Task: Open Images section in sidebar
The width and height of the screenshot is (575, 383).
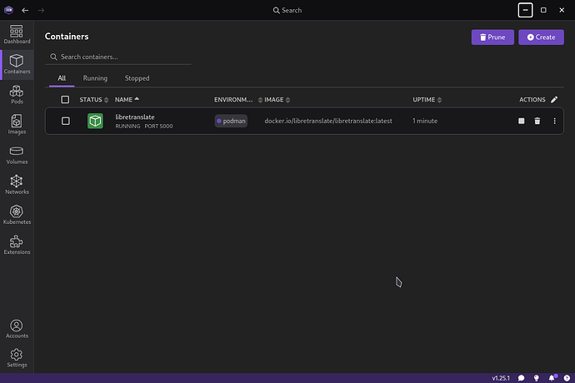Action: tap(17, 124)
